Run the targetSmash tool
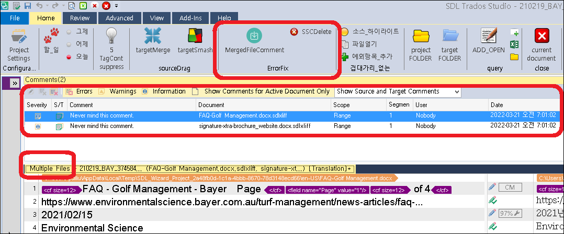Image resolution: width=564 pixels, height=234 pixels. [195, 41]
